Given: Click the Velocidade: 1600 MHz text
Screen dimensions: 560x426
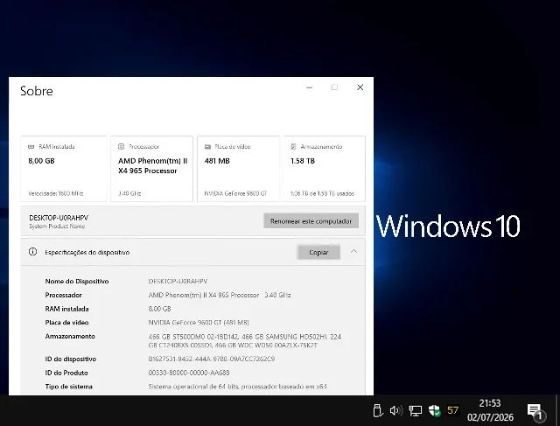Looking at the screenshot, I should (56, 193).
